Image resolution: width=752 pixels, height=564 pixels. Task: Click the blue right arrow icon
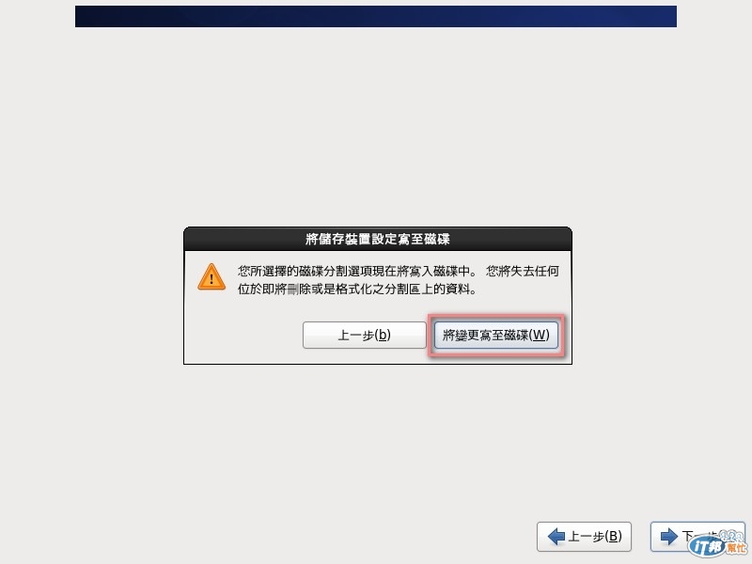[669, 536]
